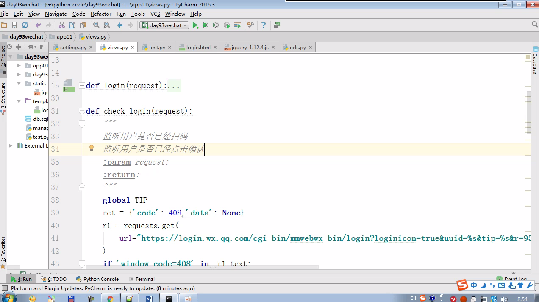Close the login.html tab

click(215, 48)
